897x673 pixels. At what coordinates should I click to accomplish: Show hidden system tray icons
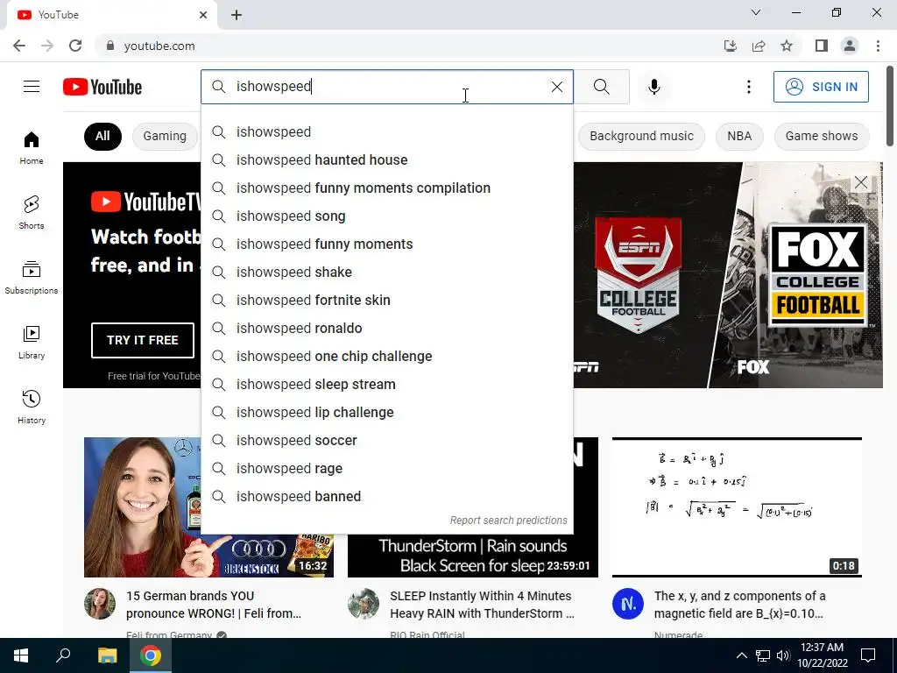(741, 655)
